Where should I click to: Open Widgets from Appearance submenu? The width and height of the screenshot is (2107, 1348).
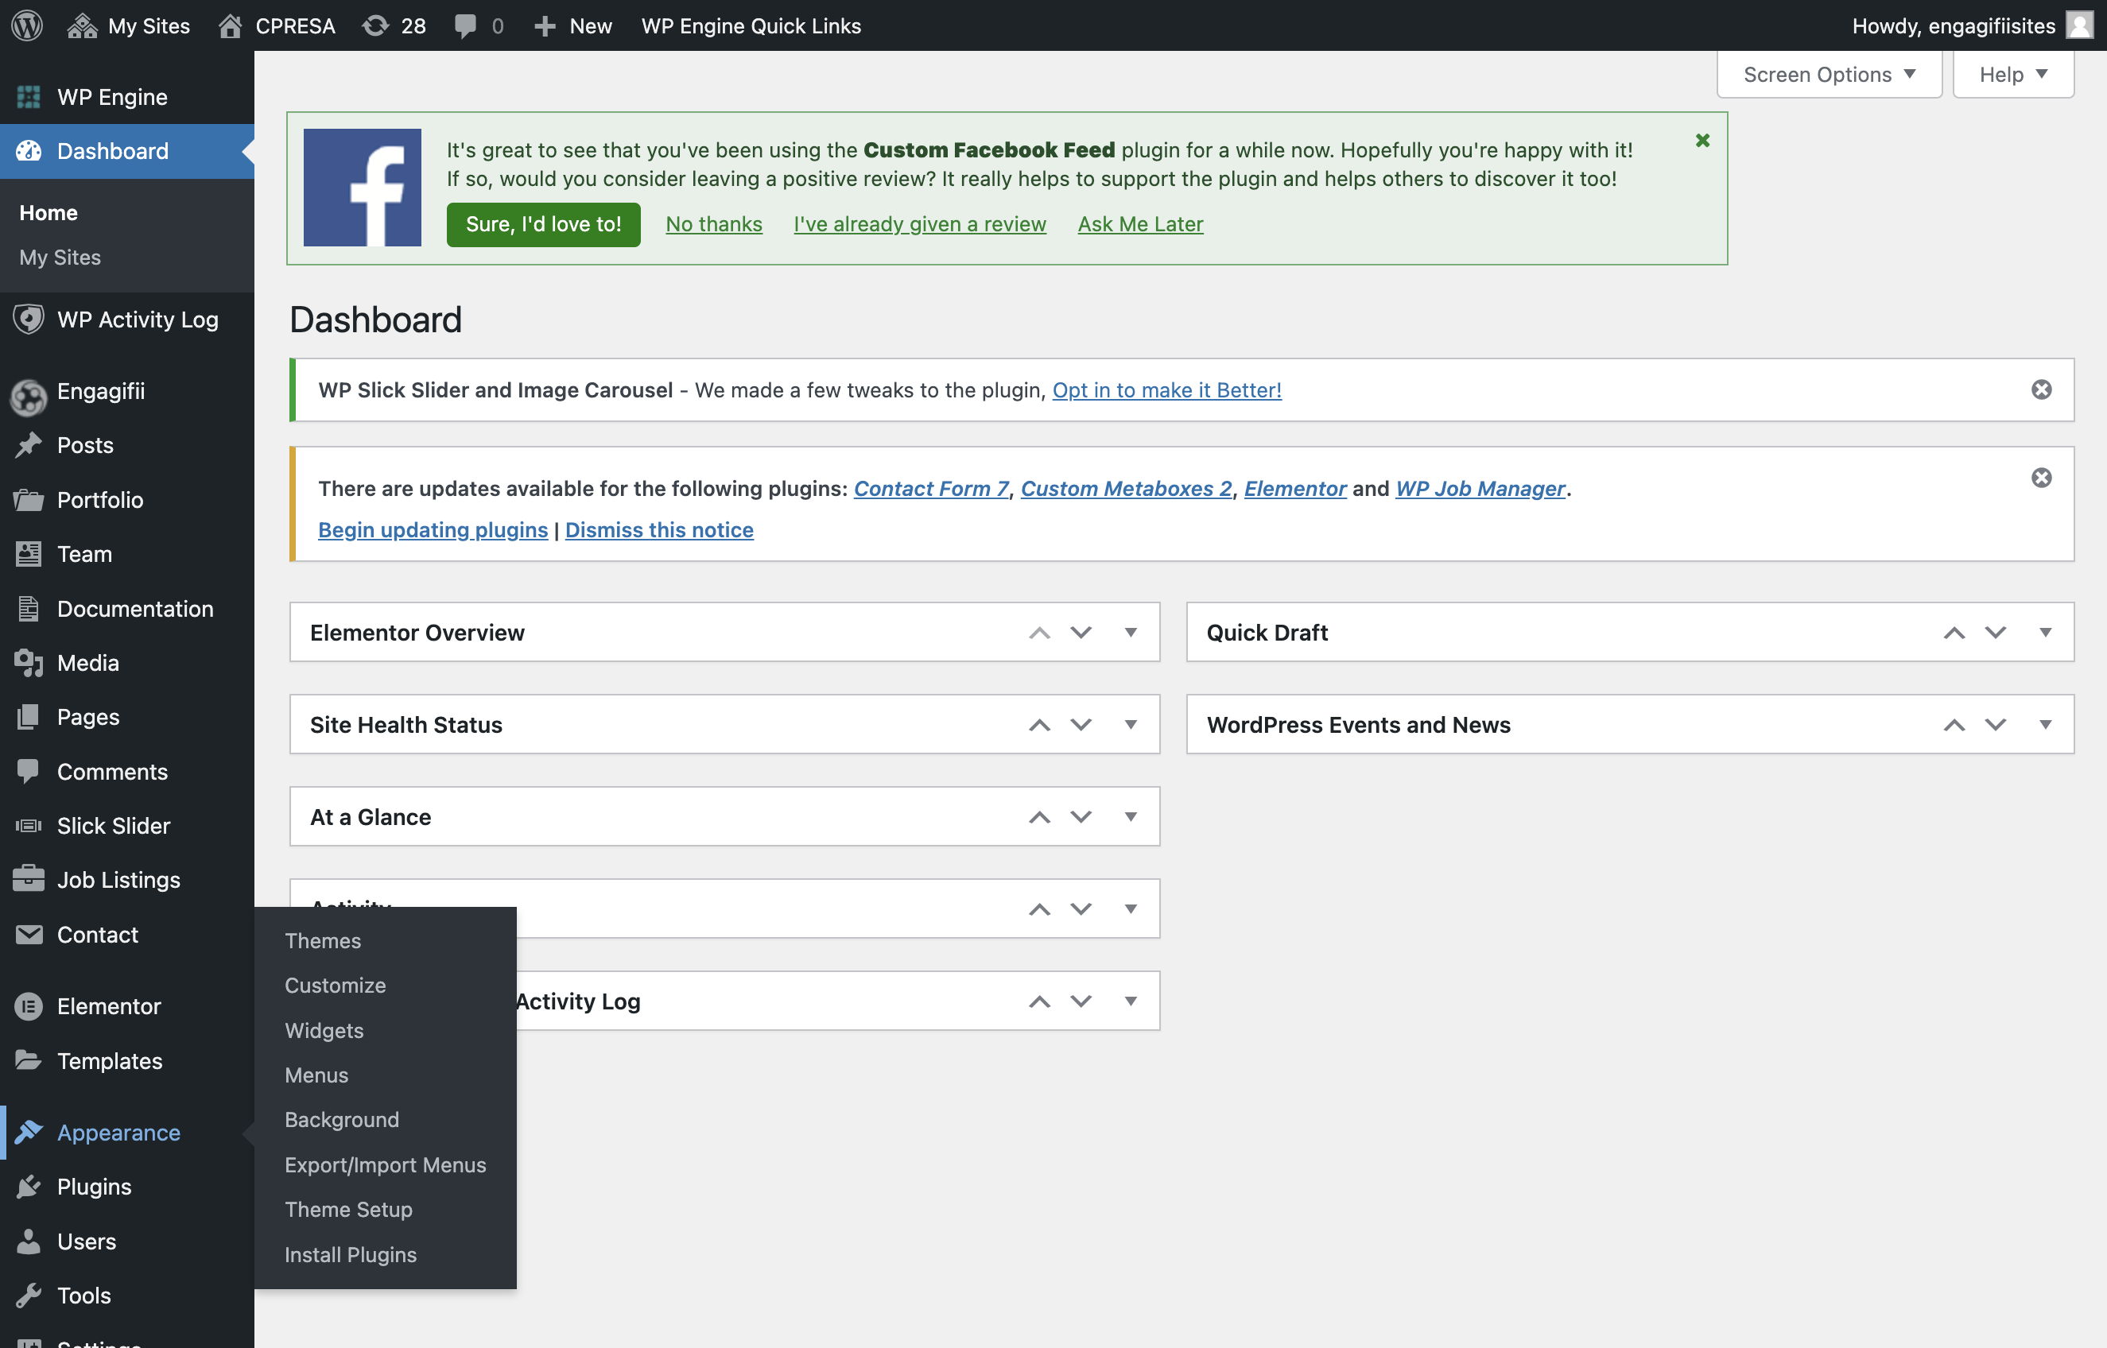(x=324, y=1030)
